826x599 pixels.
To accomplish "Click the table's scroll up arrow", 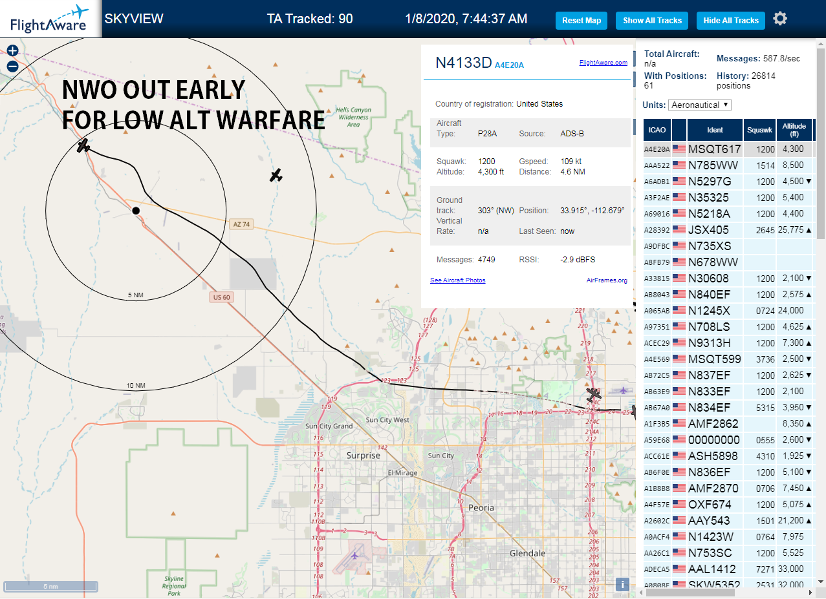I will (x=821, y=43).
